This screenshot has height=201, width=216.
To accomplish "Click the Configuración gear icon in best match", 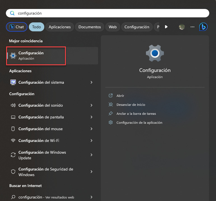I will [13, 56].
